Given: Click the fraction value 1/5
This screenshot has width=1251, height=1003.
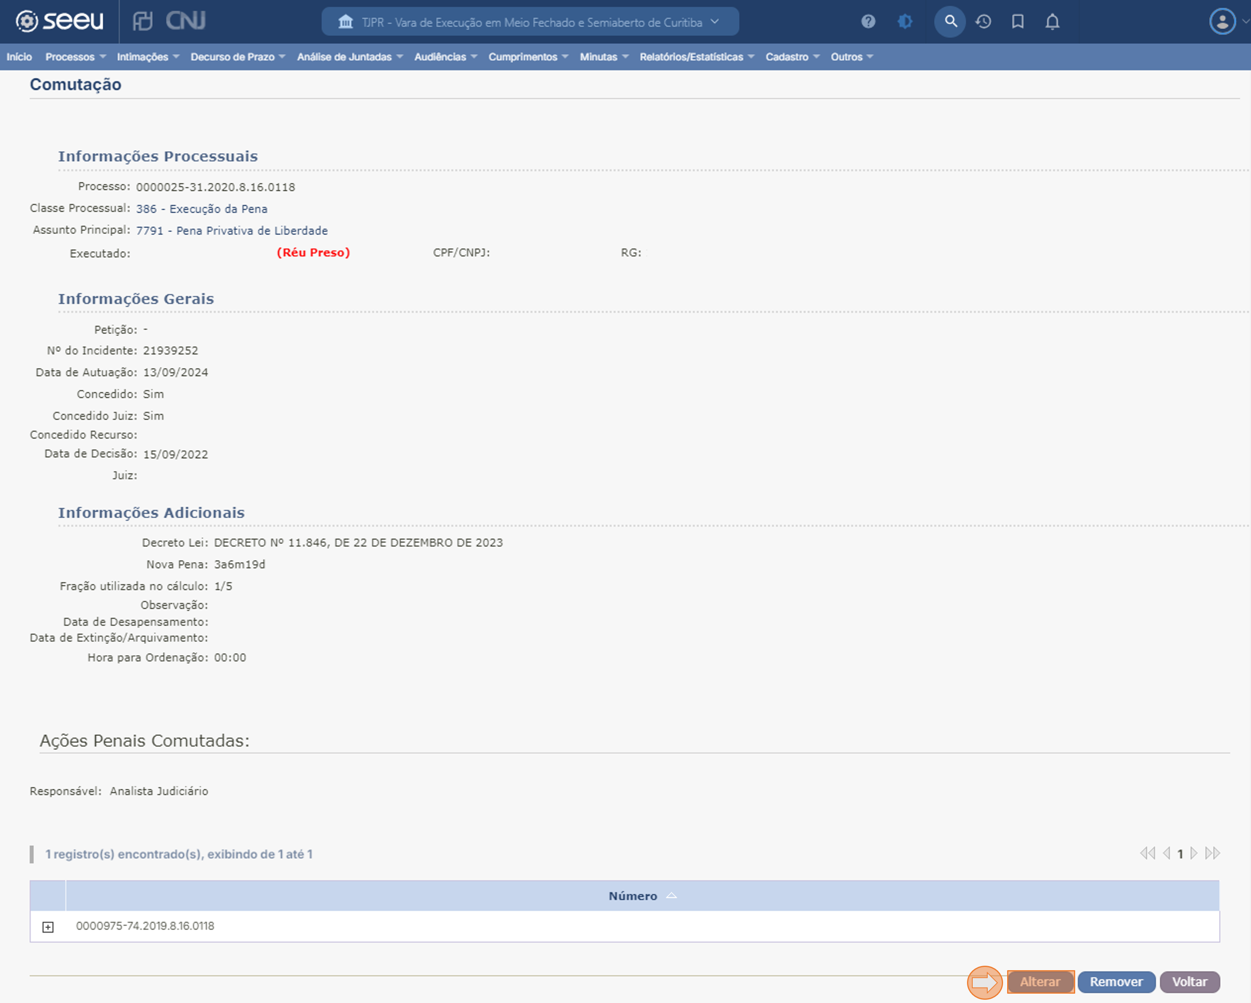Looking at the screenshot, I should tap(223, 586).
